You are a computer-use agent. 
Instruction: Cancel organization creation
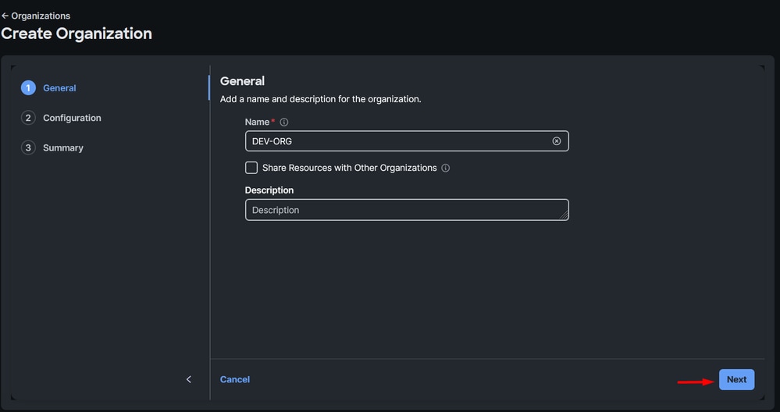(x=235, y=379)
